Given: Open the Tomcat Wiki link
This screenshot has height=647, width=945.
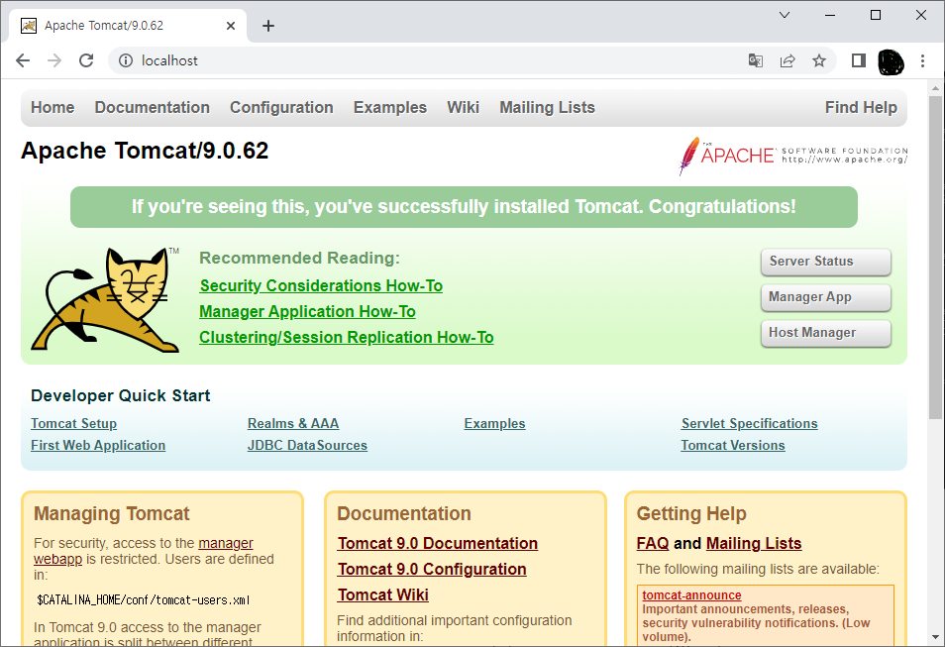Looking at the screenshot, I should coord(382,595).
